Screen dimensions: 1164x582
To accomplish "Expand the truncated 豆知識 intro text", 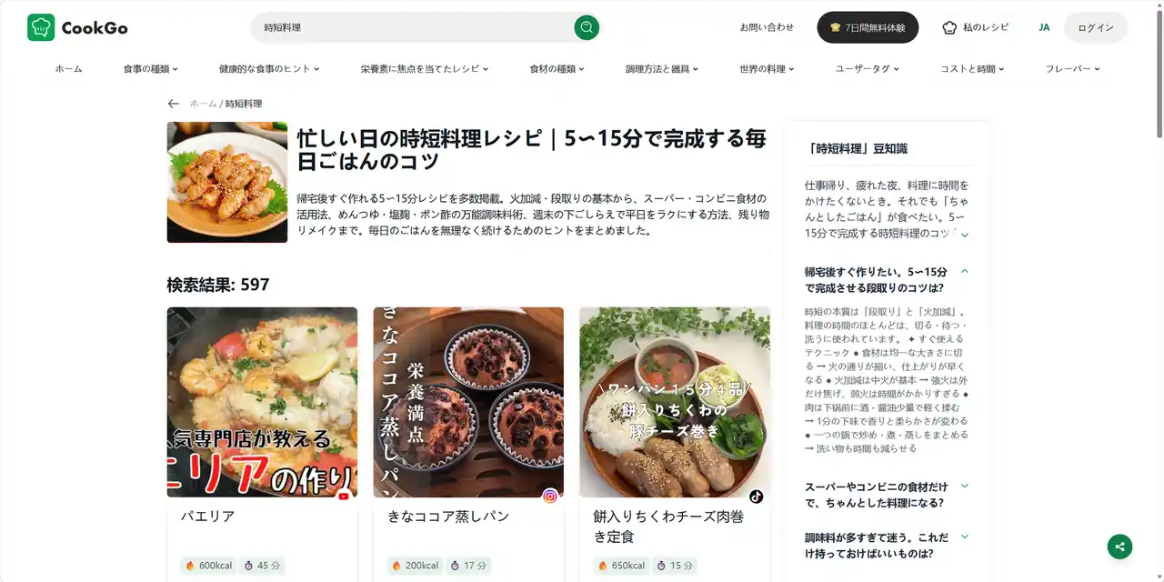I will coord(965,235).
